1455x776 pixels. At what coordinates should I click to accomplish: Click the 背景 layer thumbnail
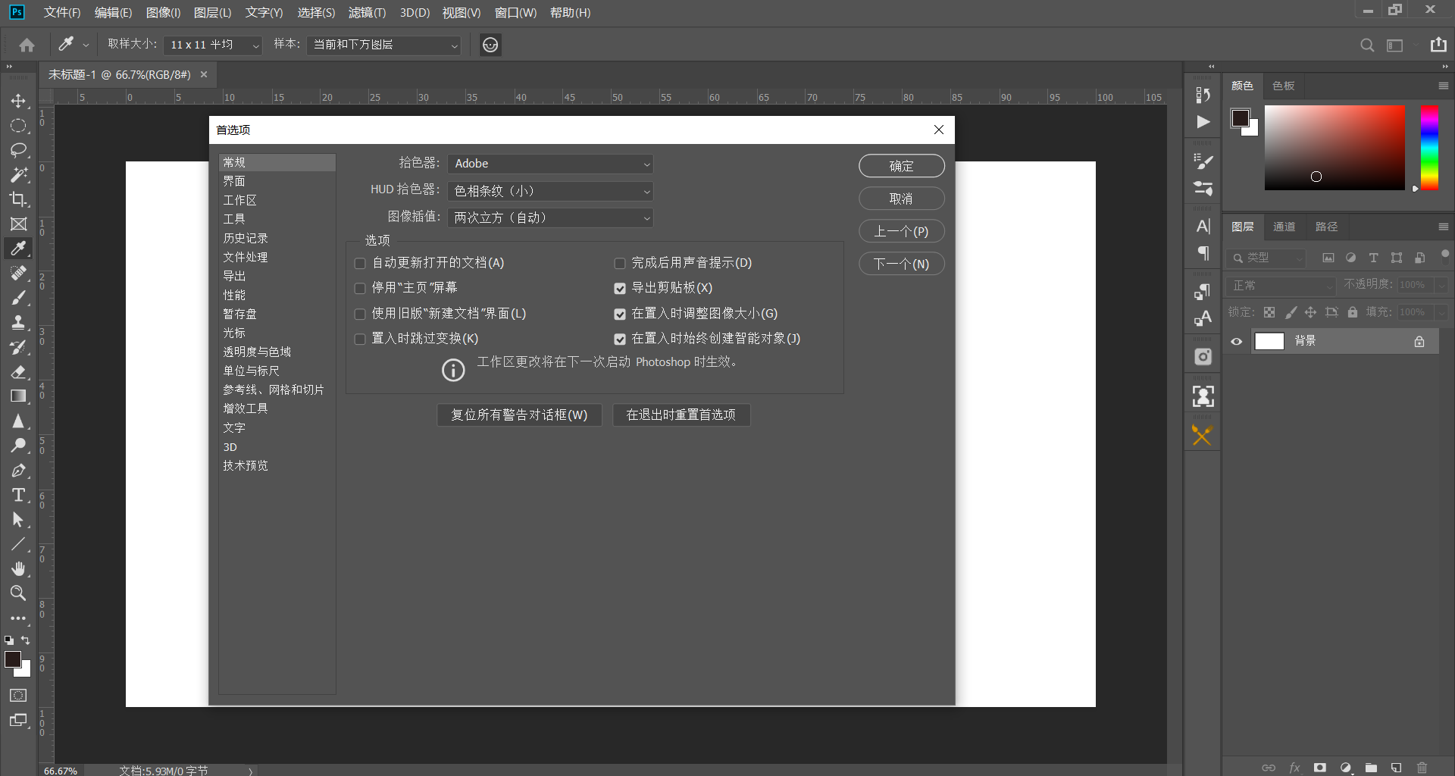pyautogui.click(x=1269, y=342)
